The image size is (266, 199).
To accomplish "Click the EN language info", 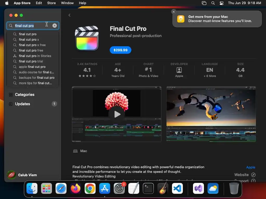I will tap(210, 70).
